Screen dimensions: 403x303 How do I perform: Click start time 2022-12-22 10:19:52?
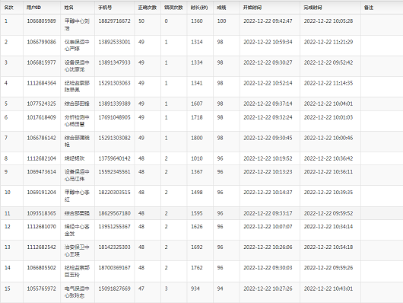268,158
